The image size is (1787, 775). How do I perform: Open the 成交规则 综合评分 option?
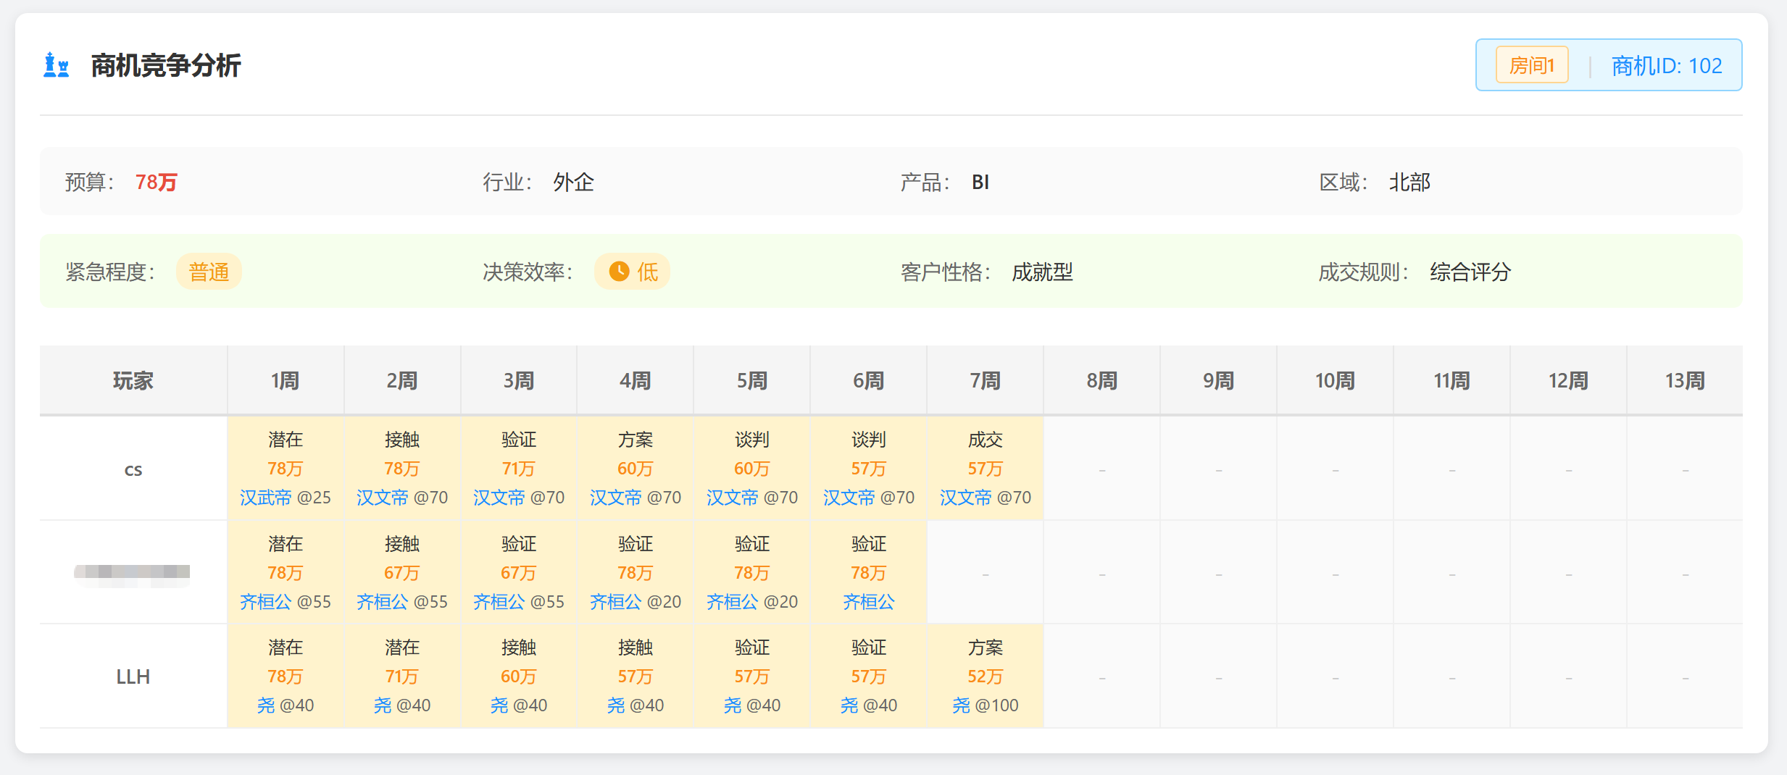point(1467,272)
